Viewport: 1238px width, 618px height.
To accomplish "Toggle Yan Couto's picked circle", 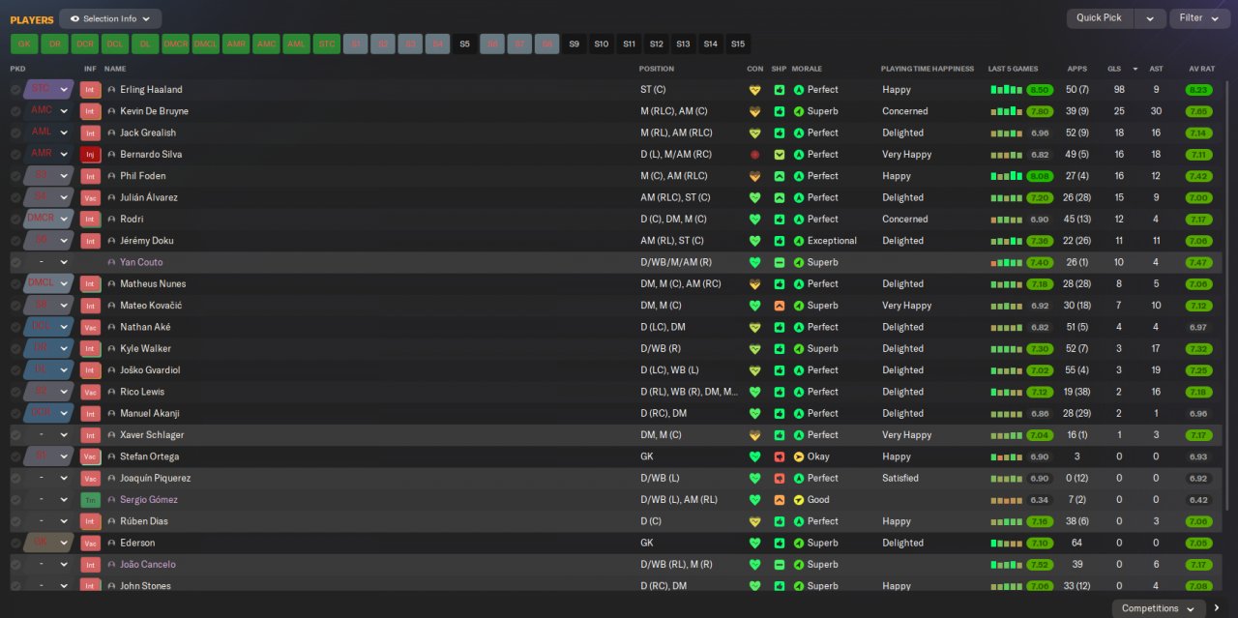I will (15, 262).
